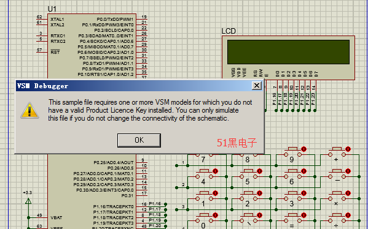Close the VSM Debugger dialog
Viewport: 368px width, 229px height.
(x=257, y=86)
